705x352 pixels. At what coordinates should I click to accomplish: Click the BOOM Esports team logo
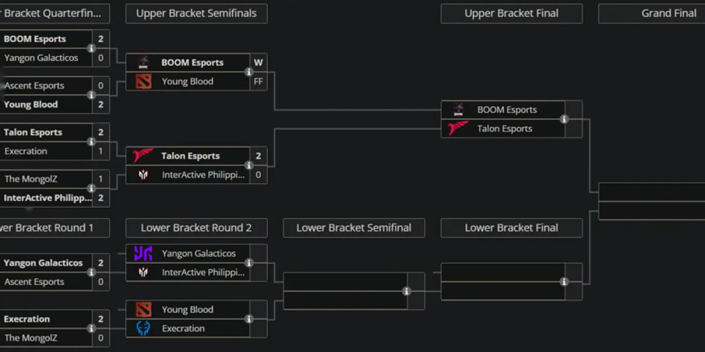coord(143,62)
